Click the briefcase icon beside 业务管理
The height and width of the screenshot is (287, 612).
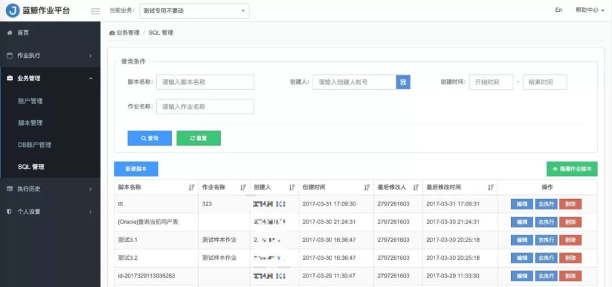pos(10,78)
